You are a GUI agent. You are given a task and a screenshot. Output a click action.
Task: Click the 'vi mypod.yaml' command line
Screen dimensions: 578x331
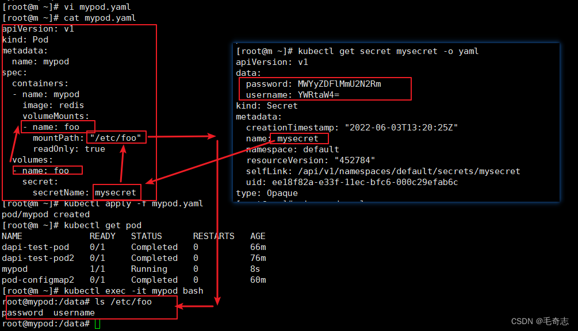97,7
